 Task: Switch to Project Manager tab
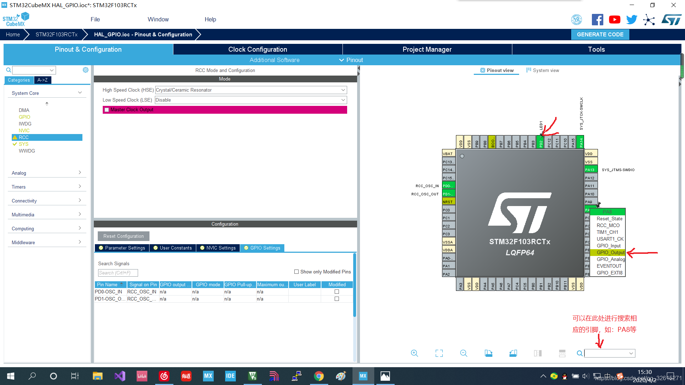click(x=427, y=49)
